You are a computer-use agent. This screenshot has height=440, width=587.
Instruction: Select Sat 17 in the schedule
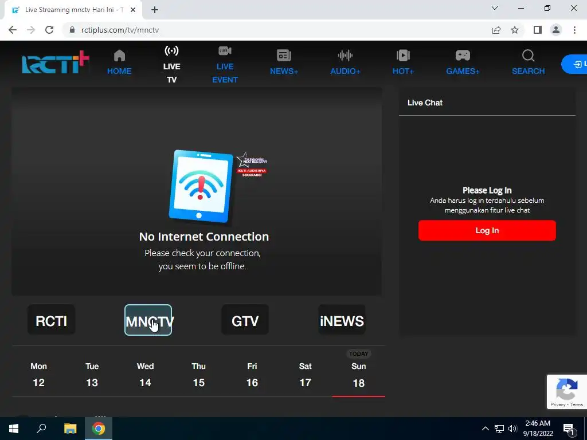coord(305,375)
